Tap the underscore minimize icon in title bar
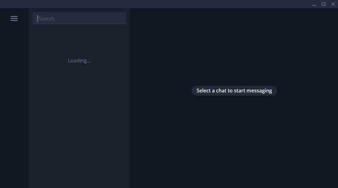Image resolution: width=338 pixels, height=188 pixels. 314,4
